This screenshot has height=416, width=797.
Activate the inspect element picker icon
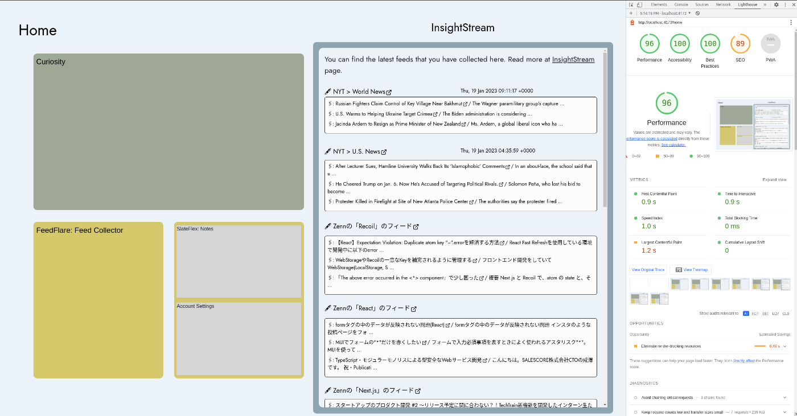(631, 5)
